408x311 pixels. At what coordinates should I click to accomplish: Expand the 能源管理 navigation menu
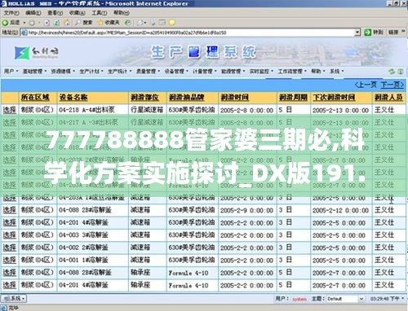pyautogui.click(x=233, y=71)
